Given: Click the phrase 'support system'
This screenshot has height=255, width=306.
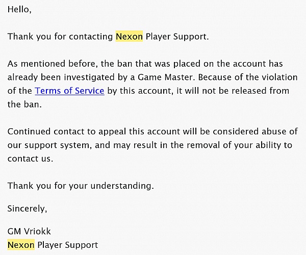Looking at the screenshot, I should (x=58, y=146).
